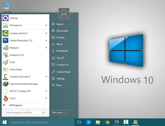
Task: Click Search the web and Windows box
Action: (x=42, y=122)
